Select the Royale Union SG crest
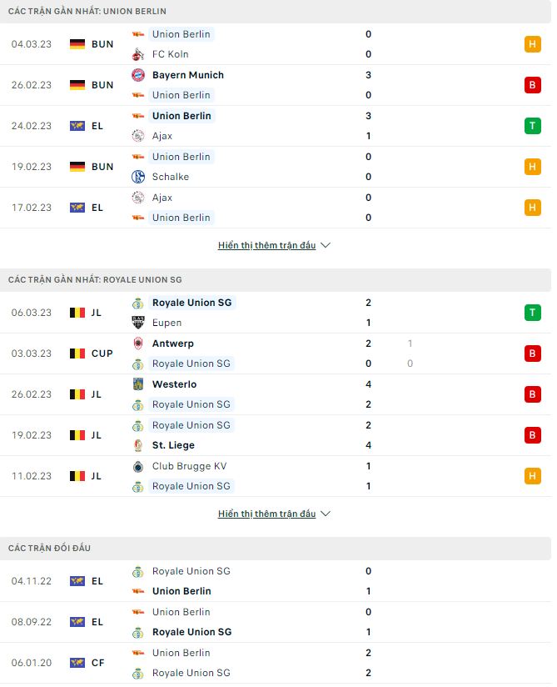 tap(138, 303)
